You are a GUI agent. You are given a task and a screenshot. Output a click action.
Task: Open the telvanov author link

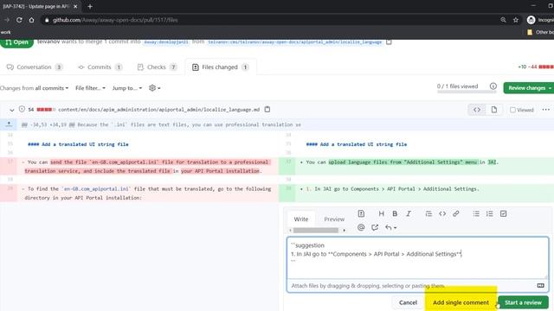pyautogui.click(x=48, y=41)
